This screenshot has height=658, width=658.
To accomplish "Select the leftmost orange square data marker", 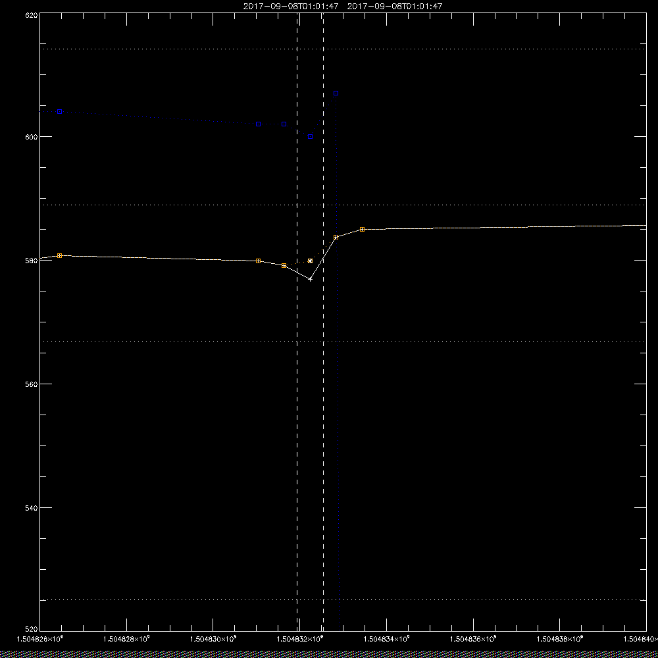I will point(60,255).
